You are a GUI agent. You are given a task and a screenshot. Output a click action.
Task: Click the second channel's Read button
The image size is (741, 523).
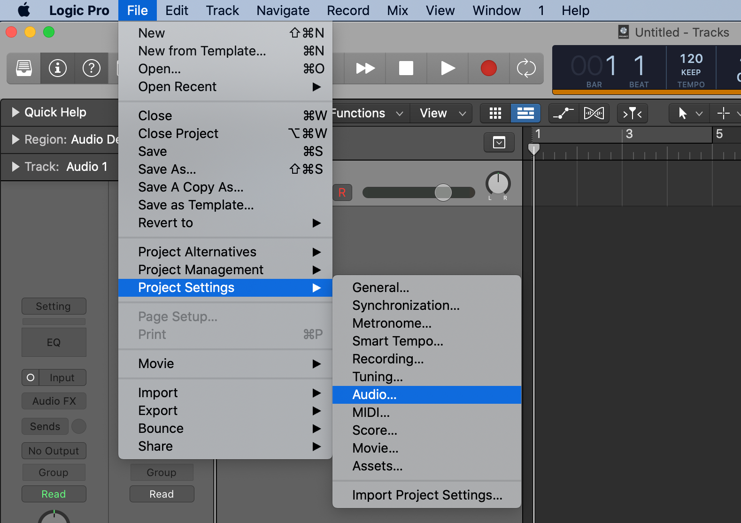pyautogui.click(x=162, y=494)
